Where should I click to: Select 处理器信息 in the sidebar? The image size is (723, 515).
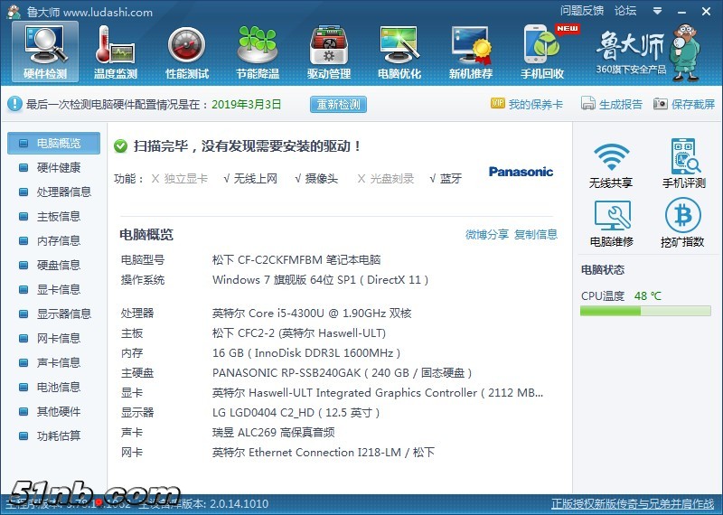pos(63,192)
